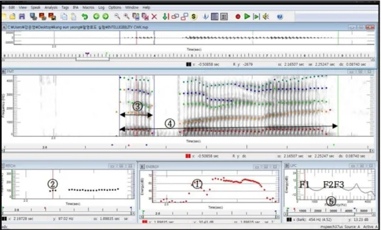Image resolution: width=381 pixels, height=230 pixels.
Task: Open help via the blue question mark icon
Action: pyautogui.click(x=280, y=16)
